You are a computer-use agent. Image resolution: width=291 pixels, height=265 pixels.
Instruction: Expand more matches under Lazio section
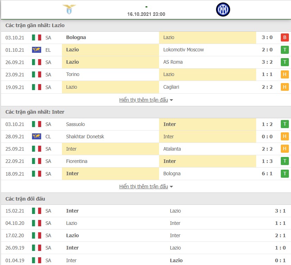(146, 100)
